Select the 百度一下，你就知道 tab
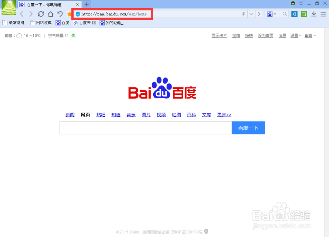The width and height of the screenshot is (329, 237). pos(50,4)
